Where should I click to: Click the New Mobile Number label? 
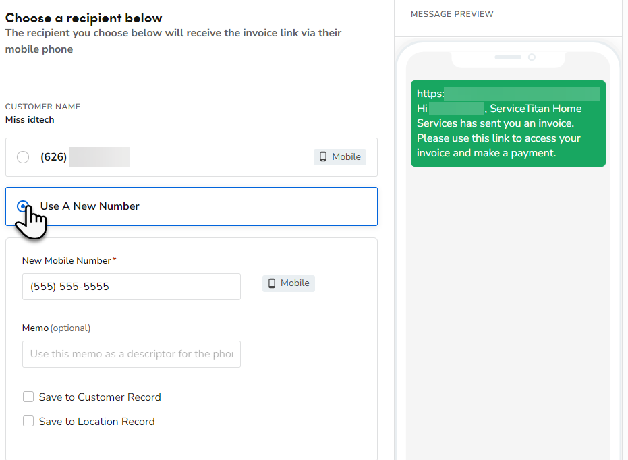[66, 260]
